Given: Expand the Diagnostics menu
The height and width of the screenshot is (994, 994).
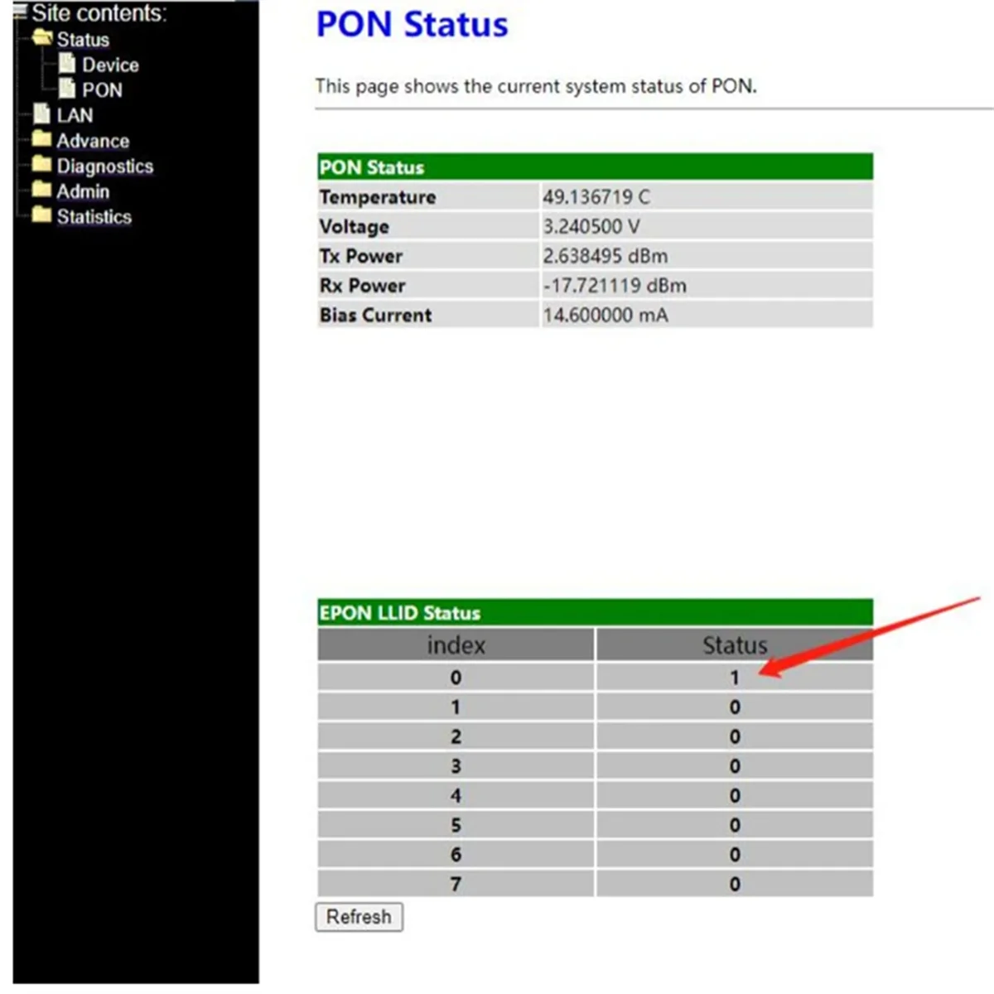Looking at the screenshot, I should pos(105,166).
